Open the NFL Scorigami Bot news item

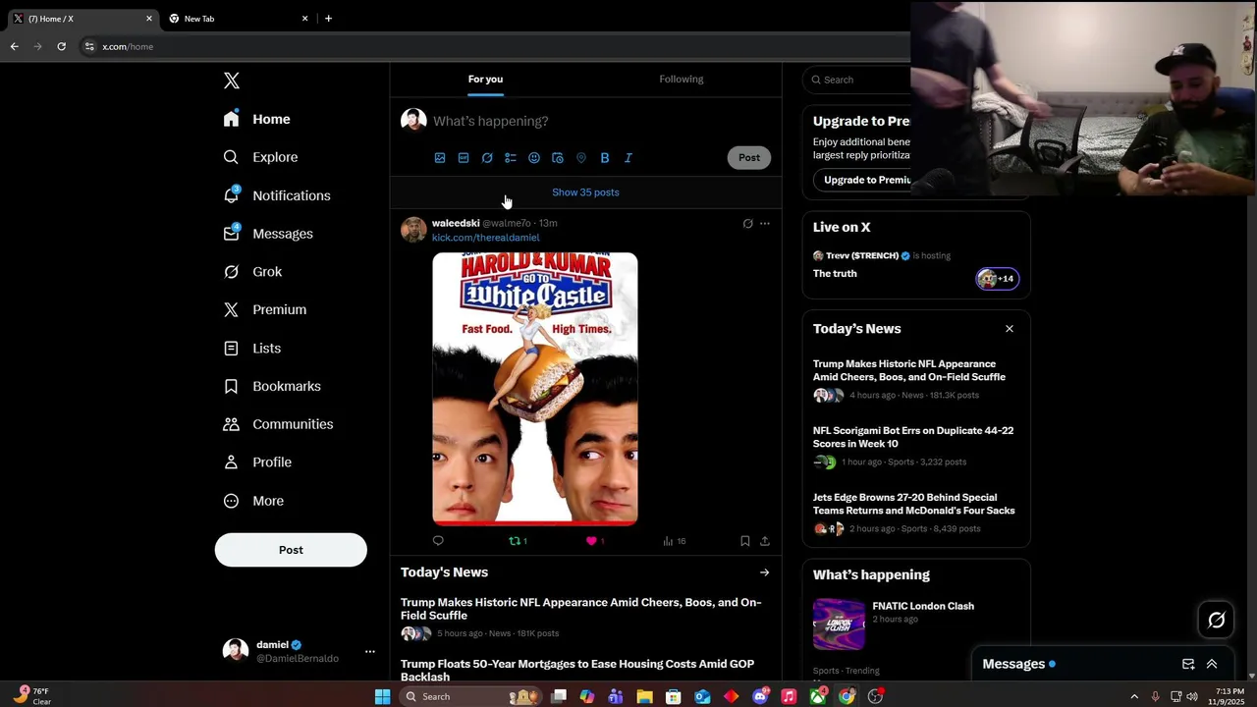pos(915,447)
